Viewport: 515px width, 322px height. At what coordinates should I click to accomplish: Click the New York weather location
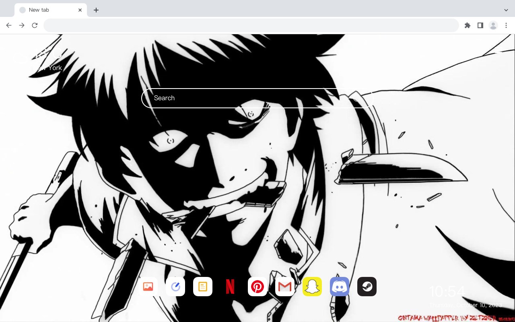click(47, 68)
